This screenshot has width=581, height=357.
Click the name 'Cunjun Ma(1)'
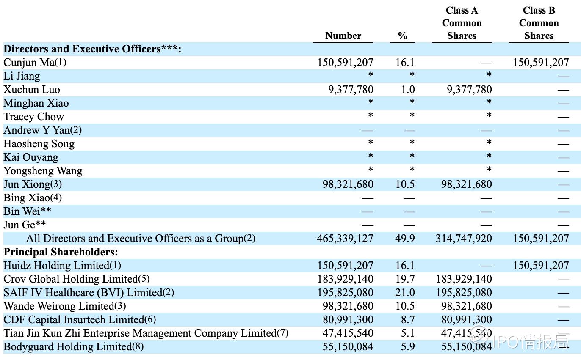pyautogui.click(x=35, y=63)
